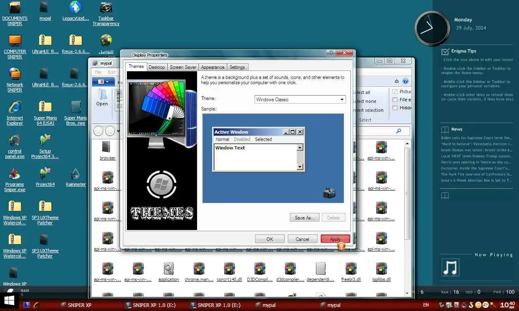
Task: Click Select all in mypal ribbon
Action: pyautogui.click(x=362, y=92)
